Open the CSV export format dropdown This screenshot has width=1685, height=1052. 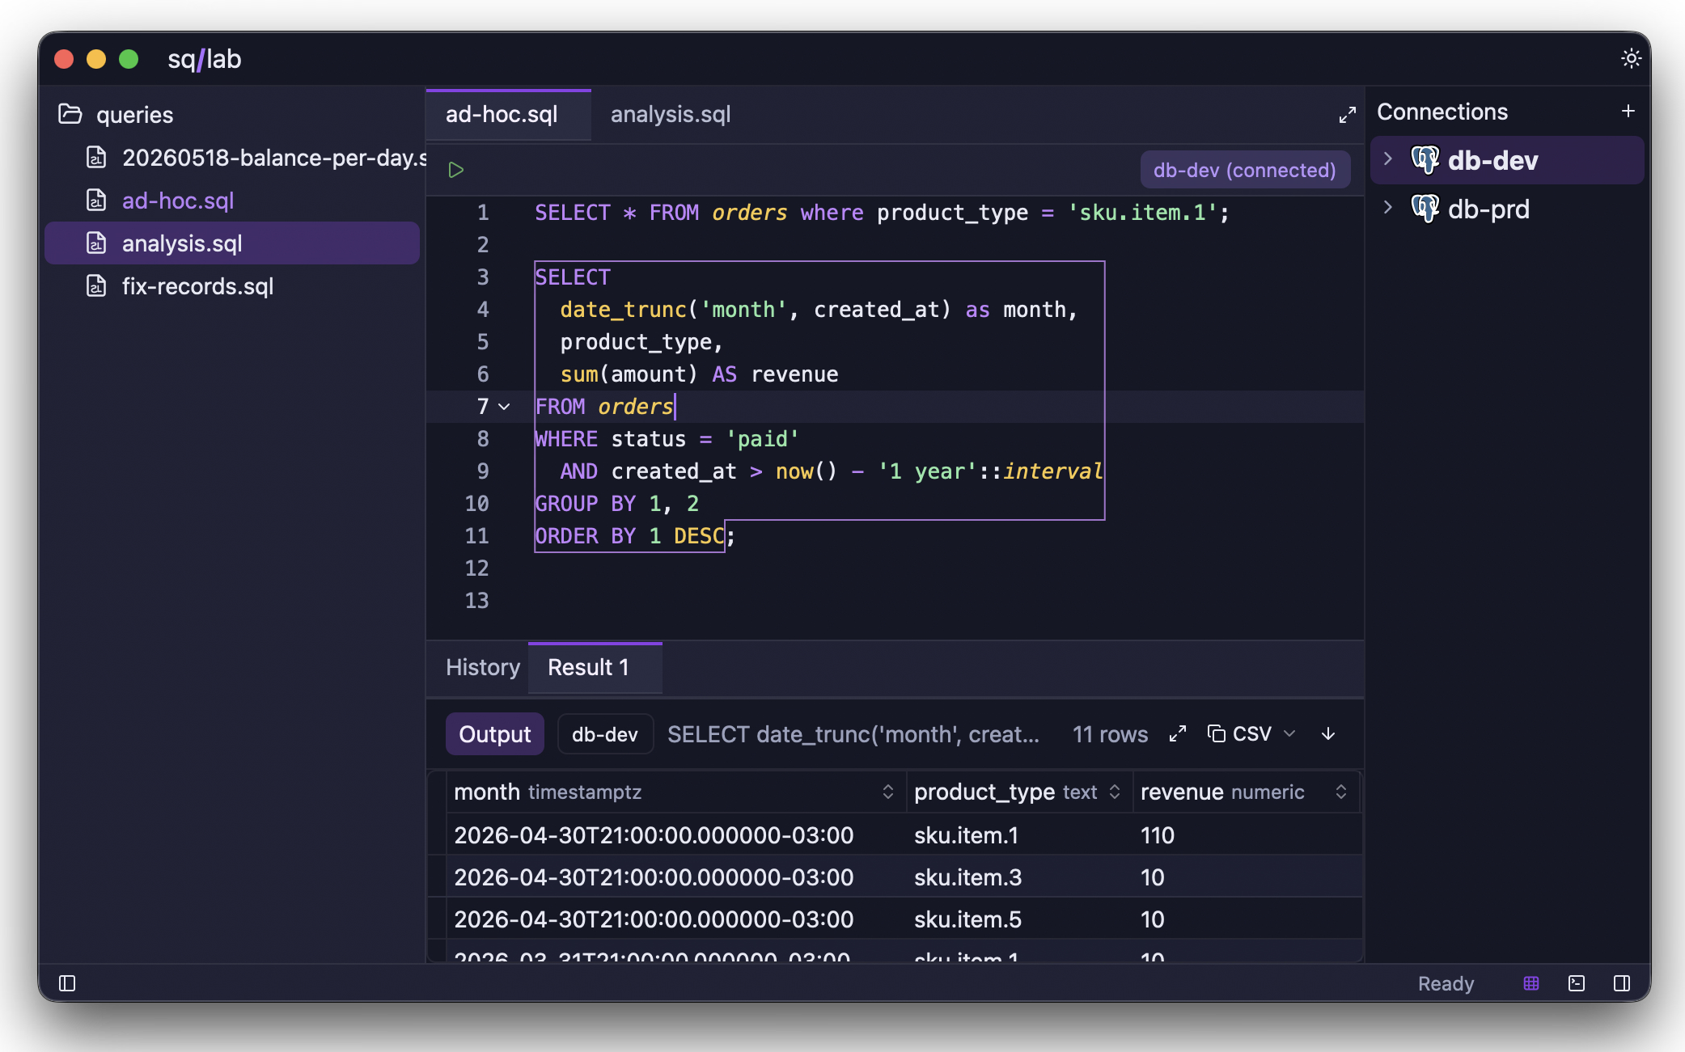(1289, 733)
